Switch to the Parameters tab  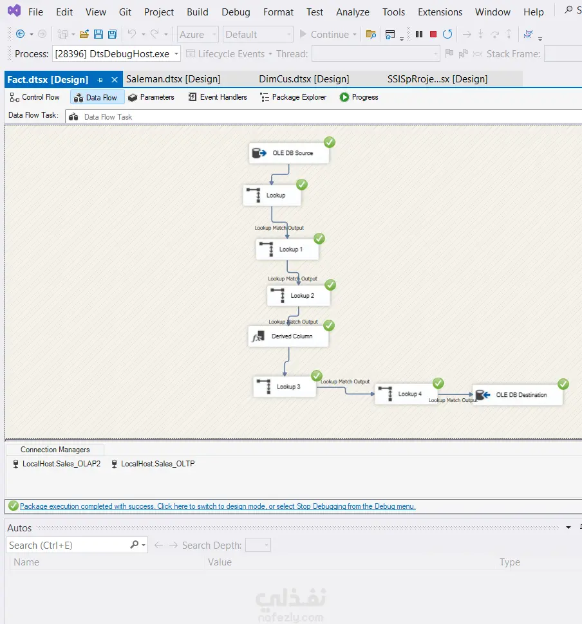151,97
